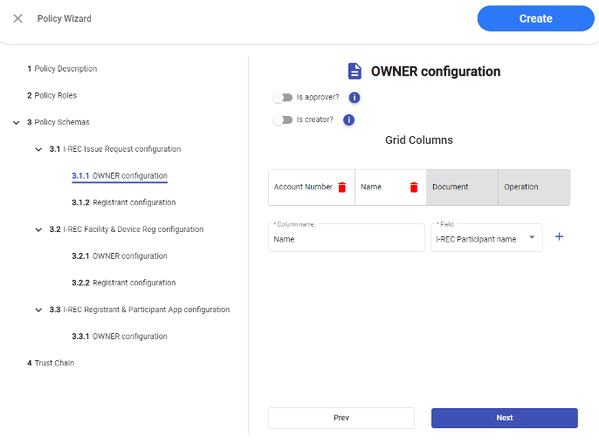Select 3.1.2 Registrant configuration

[x=123, y=203]
